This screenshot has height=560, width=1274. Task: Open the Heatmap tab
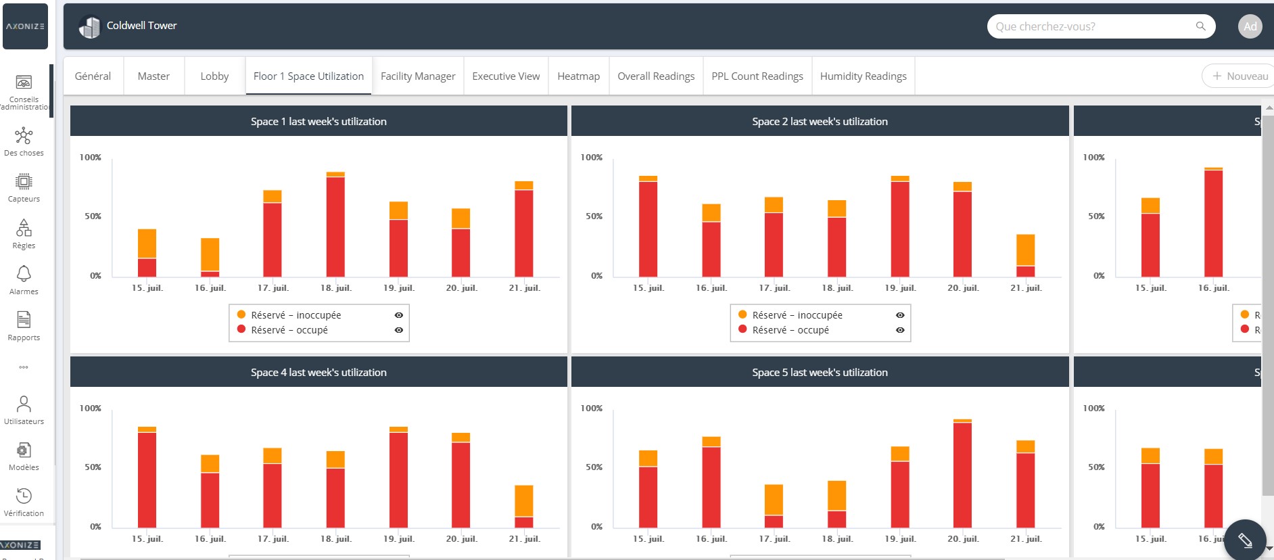578,76
